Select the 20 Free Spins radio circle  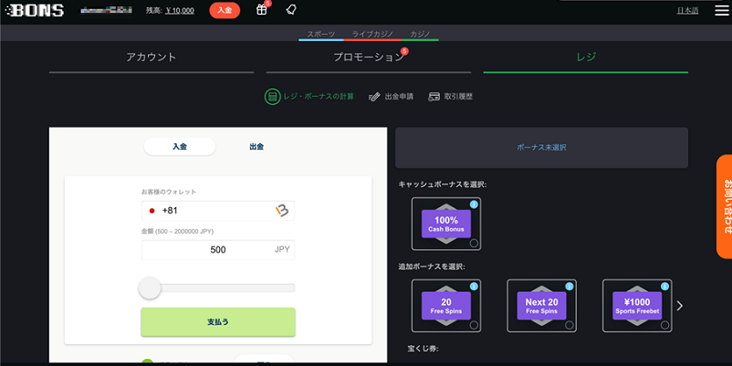(x=474, y=325)
